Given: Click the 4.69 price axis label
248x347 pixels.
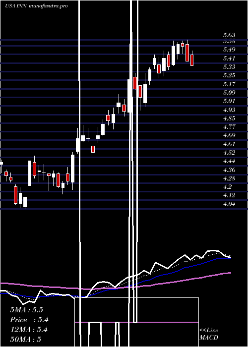Looking at the screenshot, I should 229,135.
